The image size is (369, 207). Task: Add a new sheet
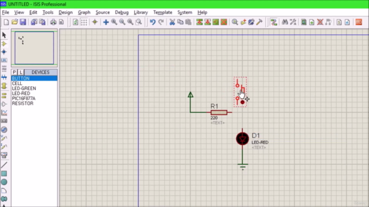[312, 22]
